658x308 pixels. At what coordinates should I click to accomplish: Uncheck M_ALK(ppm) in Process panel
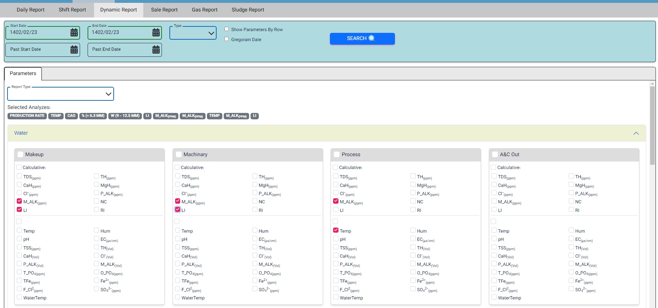click(x=336, y=201)
